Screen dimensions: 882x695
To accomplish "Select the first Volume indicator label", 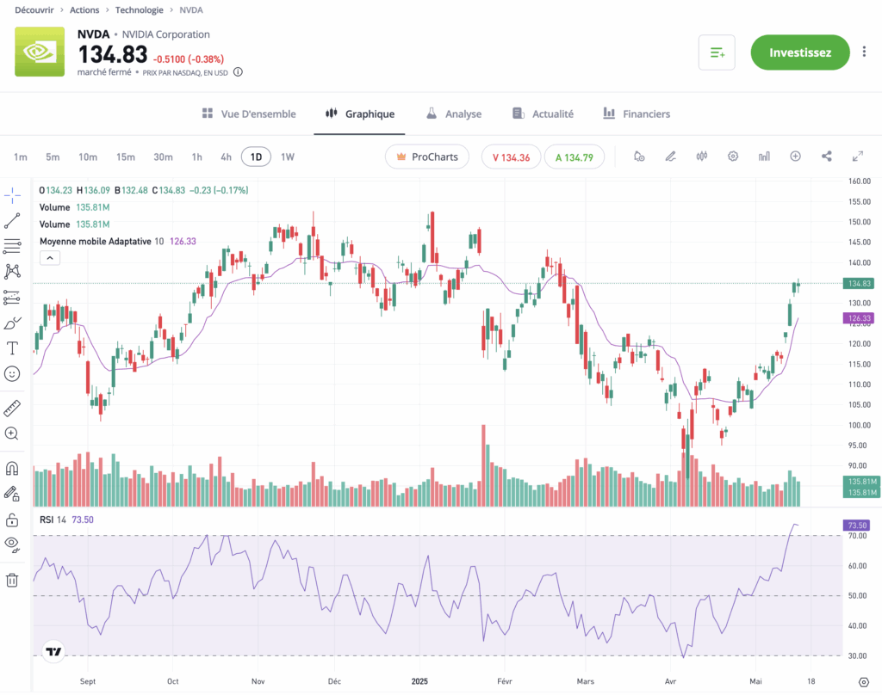I will tap(54, 207).
